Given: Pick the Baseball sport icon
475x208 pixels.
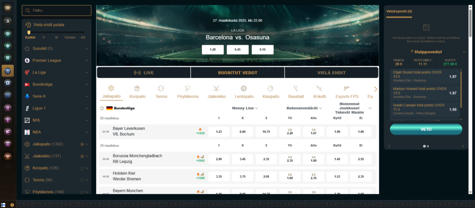Looking at the screenshot, I should pyautogui.click(x=295, y=88).
